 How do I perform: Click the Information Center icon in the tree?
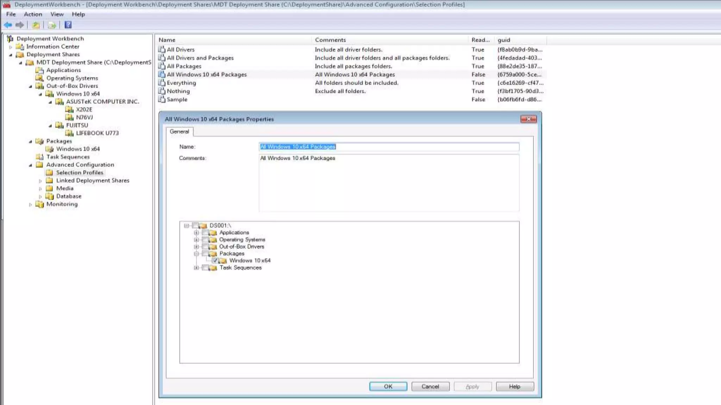pos(20,46)
